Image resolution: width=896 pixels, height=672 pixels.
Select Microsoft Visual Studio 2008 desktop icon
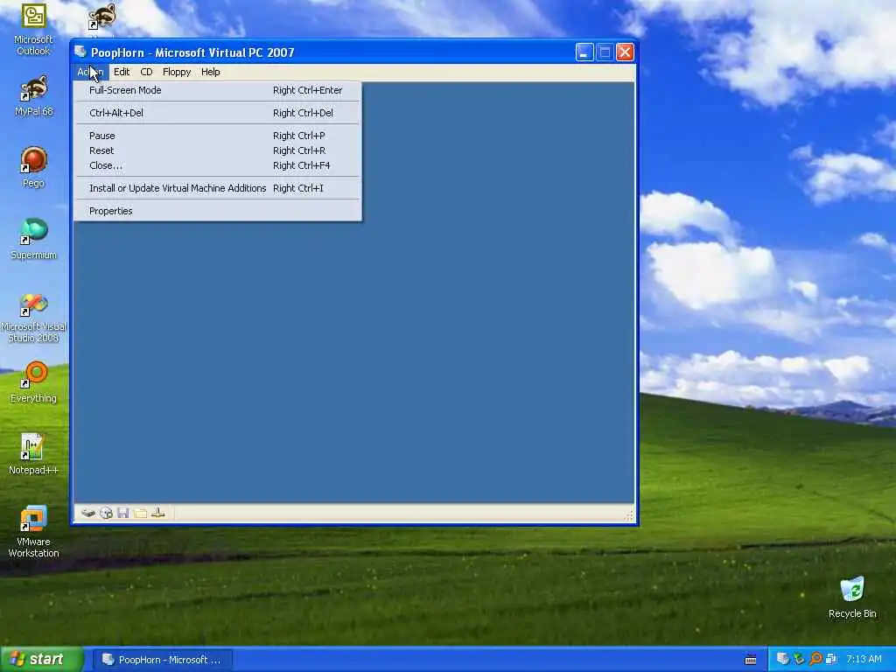pos(33,318)
